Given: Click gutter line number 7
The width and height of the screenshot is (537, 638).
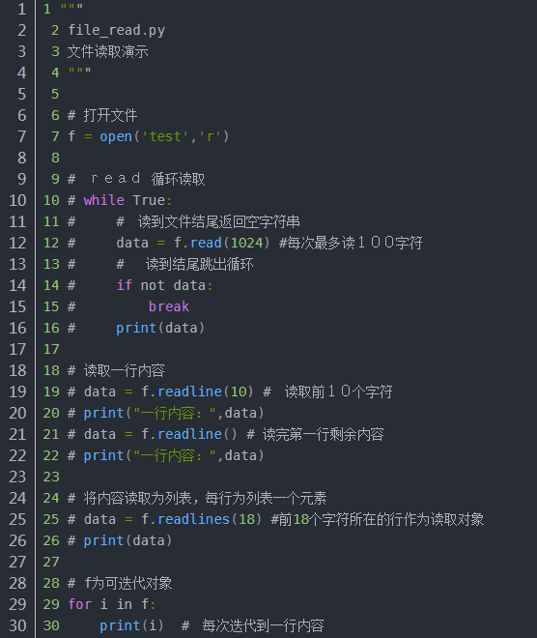Looking at the screenshot, I should 22,136.
